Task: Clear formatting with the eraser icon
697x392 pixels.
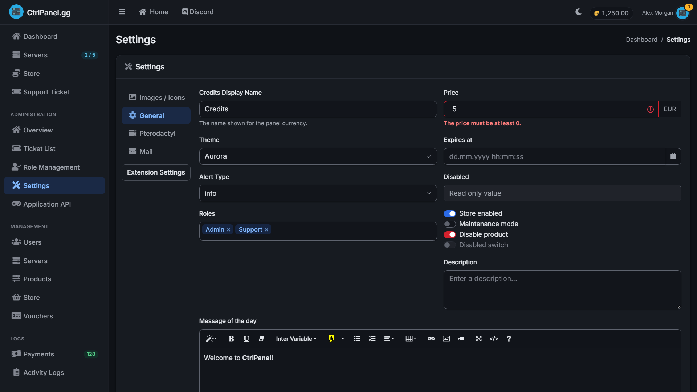Action: point(261,339)
